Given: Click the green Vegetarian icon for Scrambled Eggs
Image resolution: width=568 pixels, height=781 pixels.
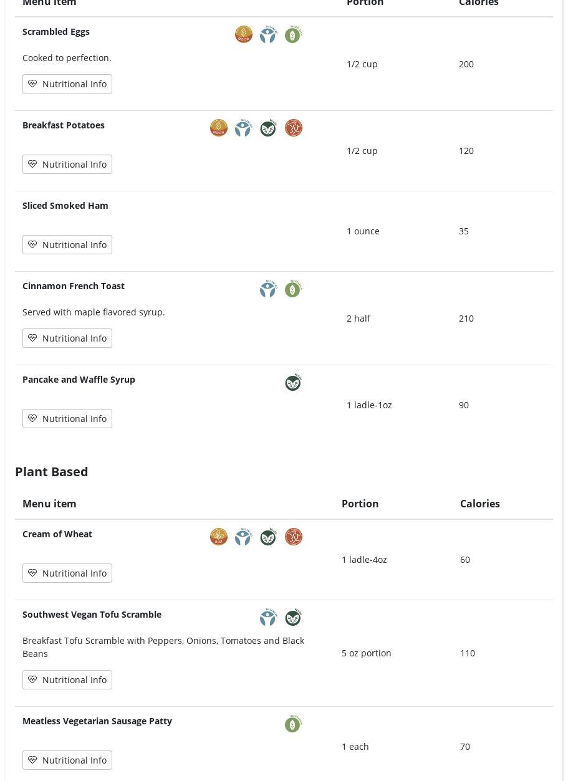Looking at the screenshot, I should coord(293,35).
